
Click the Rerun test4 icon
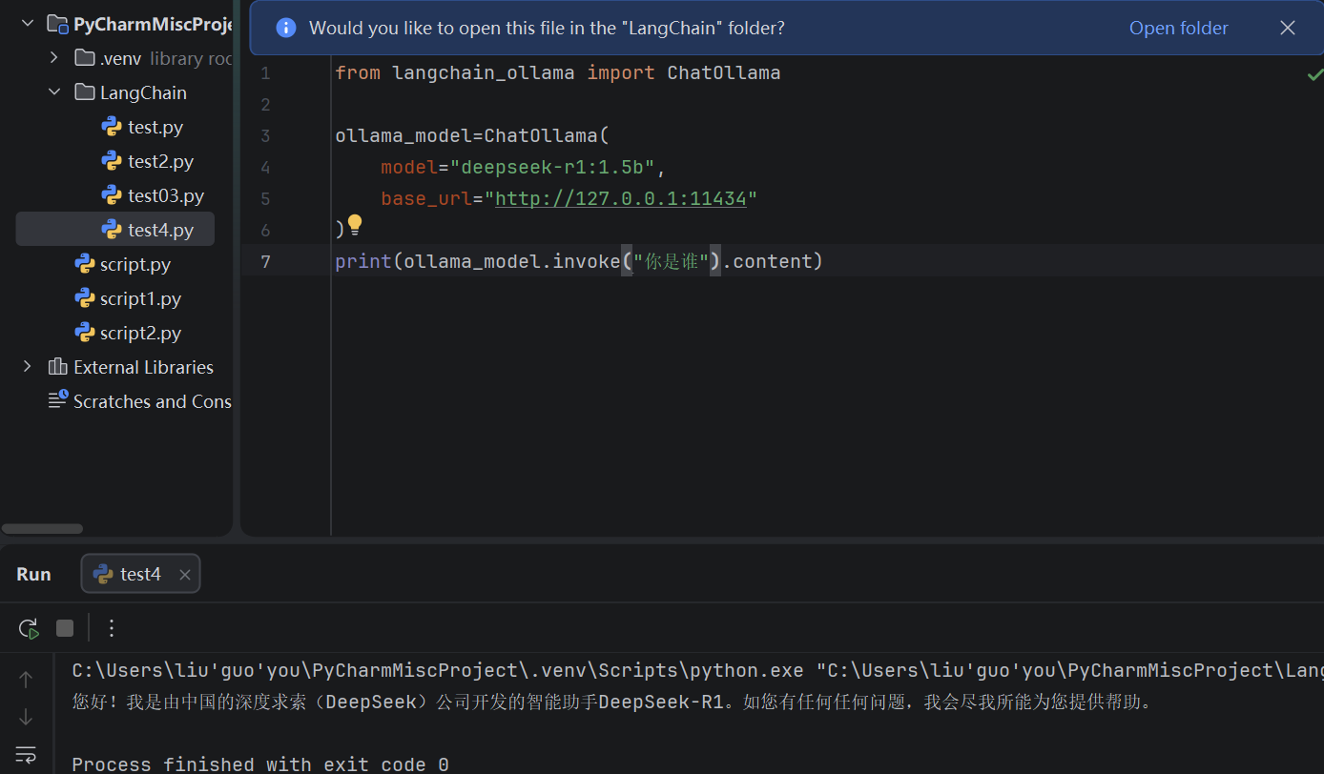(x=29, y=628)
